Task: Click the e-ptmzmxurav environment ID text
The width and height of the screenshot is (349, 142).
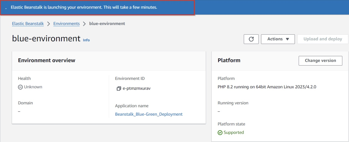Action: (137, 89)
